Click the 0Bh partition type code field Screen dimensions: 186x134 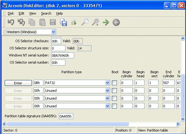(38, 83)
